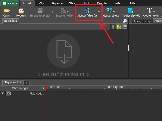The width and height of the screenshot is (162, 121).
Task: Click the Ajouter fichier(s) icon
Action: coord(87,11)
